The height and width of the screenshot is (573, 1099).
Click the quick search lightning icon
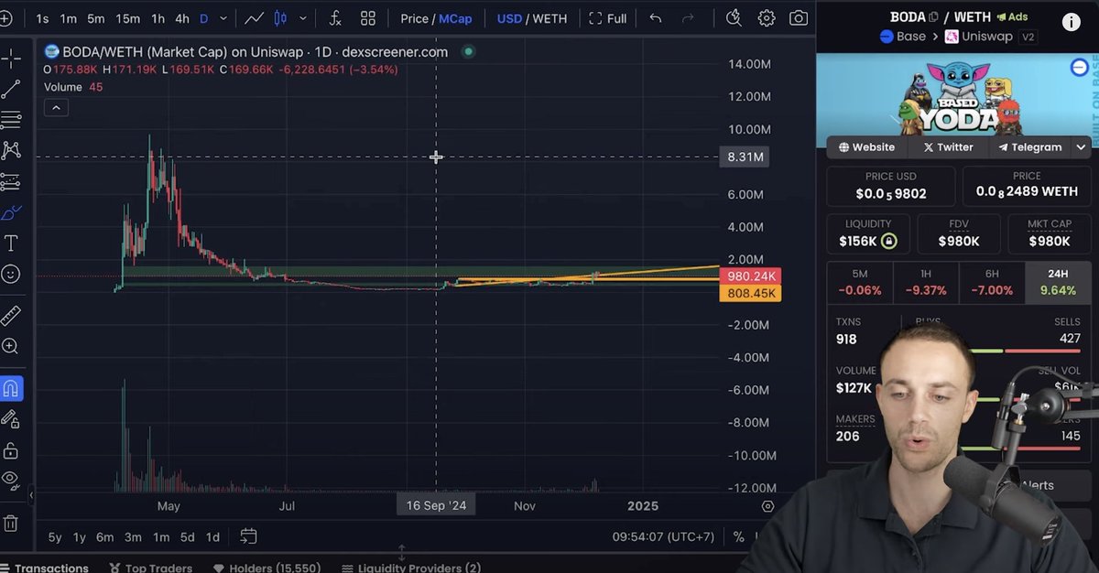[x=734, y=18]
